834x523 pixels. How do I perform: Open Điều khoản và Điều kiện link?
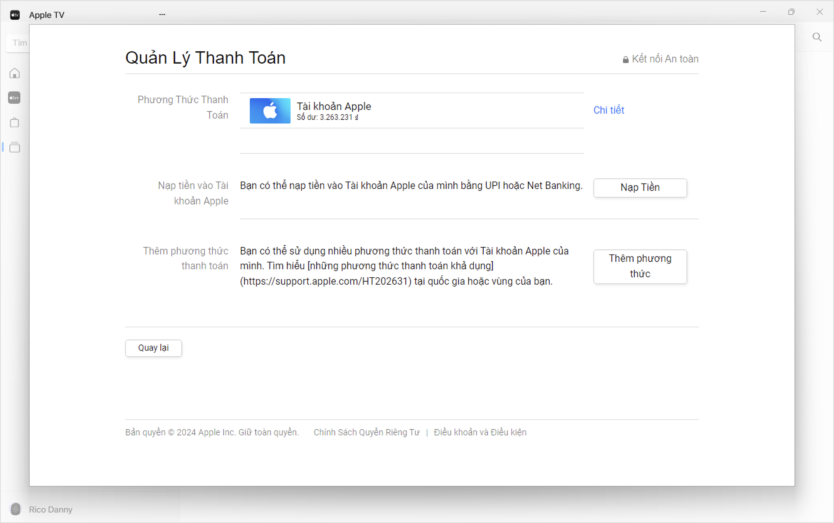click(x=479, y=432)
